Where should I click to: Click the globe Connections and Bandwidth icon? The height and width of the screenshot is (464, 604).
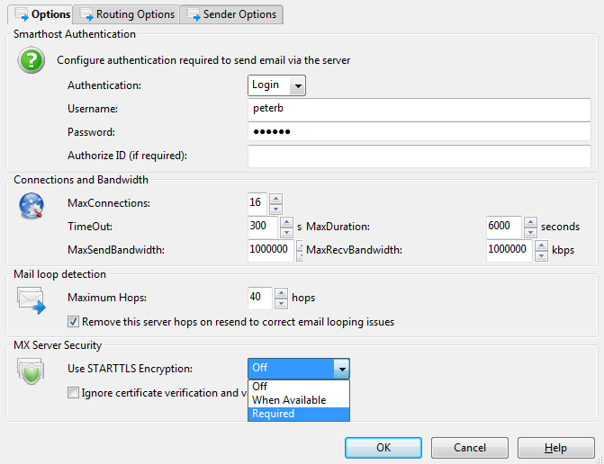pos(32,206)
